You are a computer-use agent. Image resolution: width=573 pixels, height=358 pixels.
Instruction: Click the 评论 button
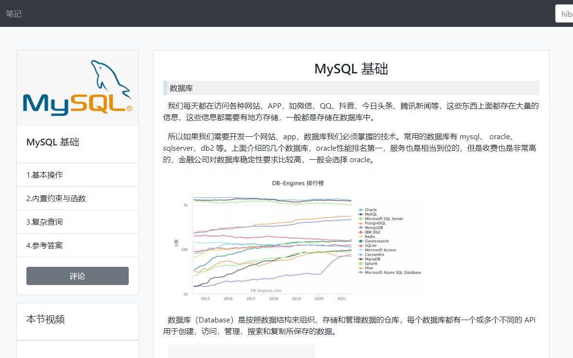pyautogui.click(x=77, y=275)
